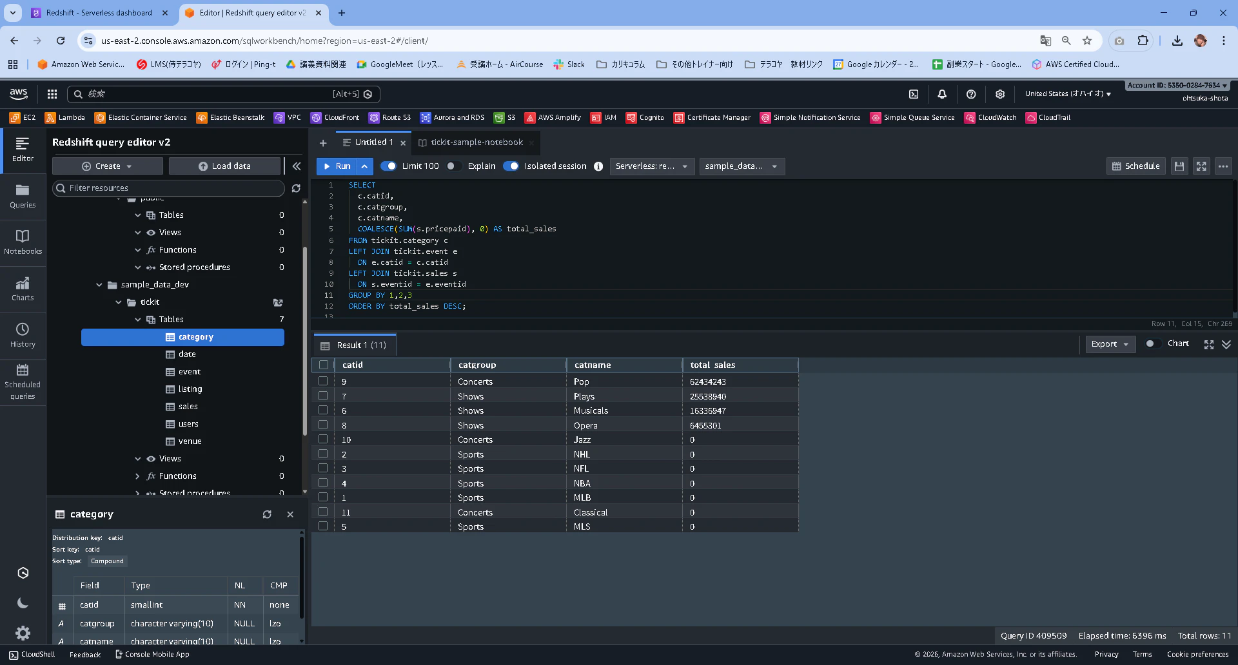The height and width of the screenshot is (665, 1238).
Task: Toggle the Chart switch
Action: click(1153, 343)
